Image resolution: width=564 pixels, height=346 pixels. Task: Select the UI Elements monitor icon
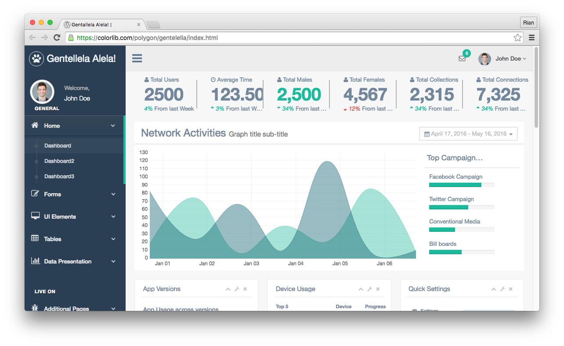35,216
